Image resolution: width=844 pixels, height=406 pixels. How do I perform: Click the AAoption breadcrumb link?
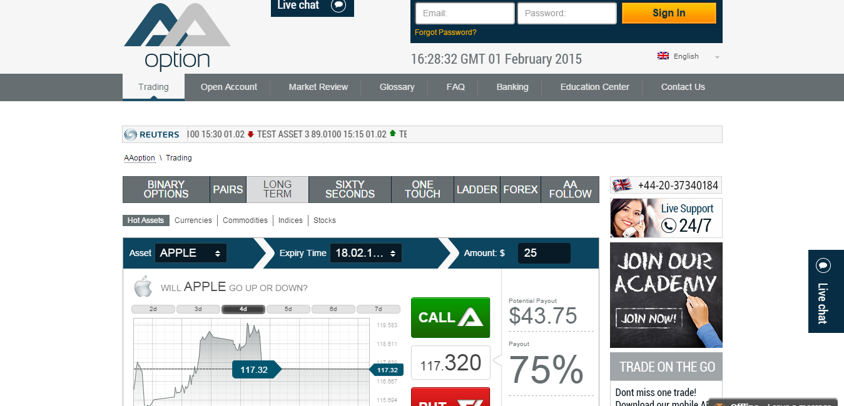point(140,158)
